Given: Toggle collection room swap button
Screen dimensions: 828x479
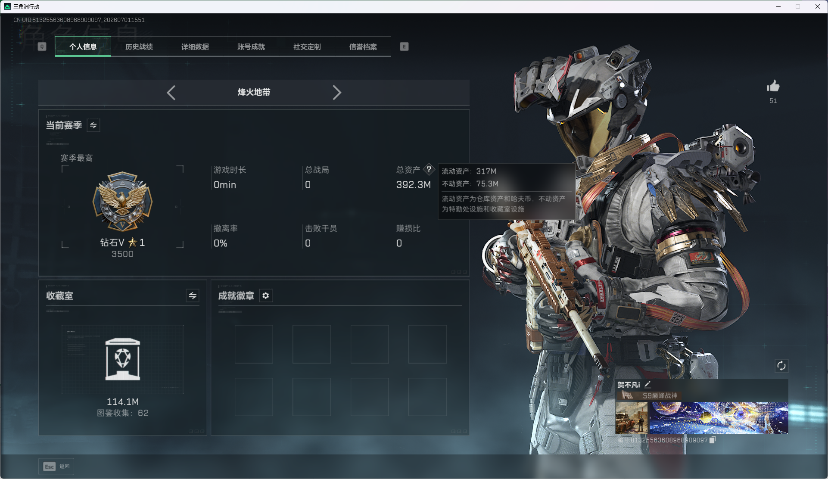Looking at the screenshot, I should (193, 296).
